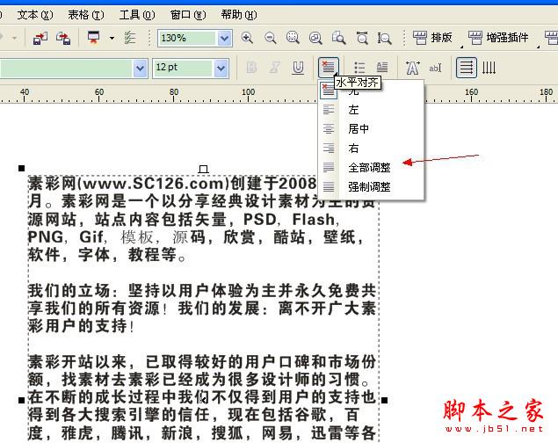Open character formatting icon
The height and width of the screenshot is (443, 558).
pyautogui.click(x=412, y=68)
